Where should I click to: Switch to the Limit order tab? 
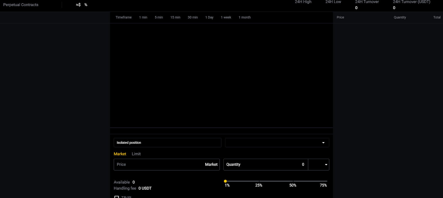click(x=136, y=154)
